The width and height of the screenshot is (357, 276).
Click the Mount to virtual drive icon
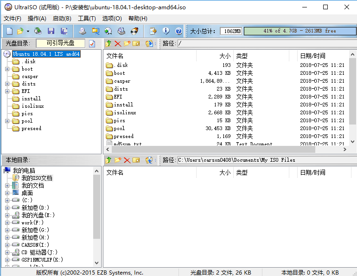tap(121, 31)
